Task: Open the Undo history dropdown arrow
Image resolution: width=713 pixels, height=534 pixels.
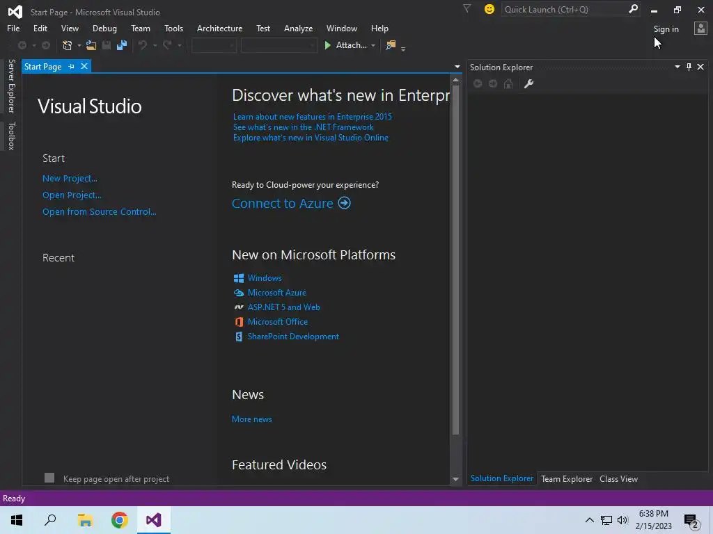Action: 155,45
